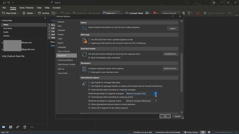Open the File menu
Image resolution: width=239 pixels, height=134 pixels.
pos(4,7)
